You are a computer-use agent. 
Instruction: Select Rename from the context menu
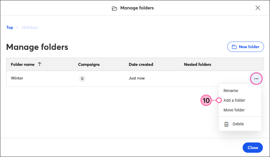click(x=231, y=91)
